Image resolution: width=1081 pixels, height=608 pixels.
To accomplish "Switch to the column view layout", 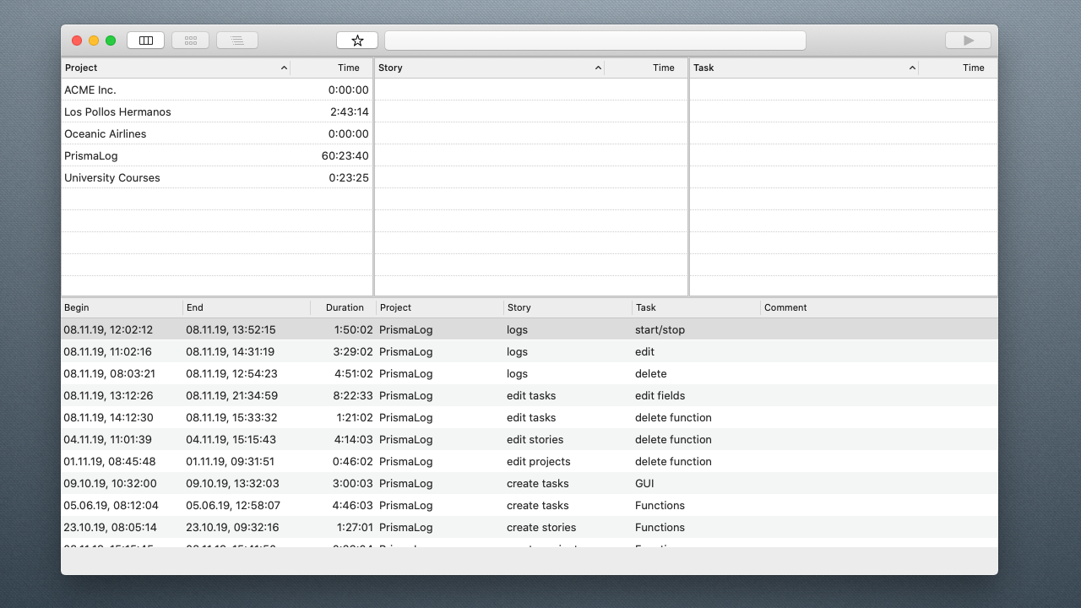I will (146, 40).
